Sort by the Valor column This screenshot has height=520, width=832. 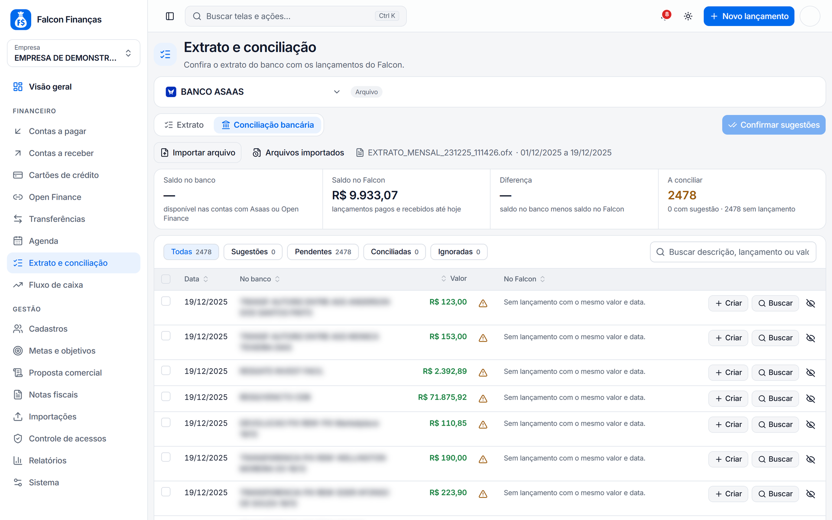click(454, 279)
